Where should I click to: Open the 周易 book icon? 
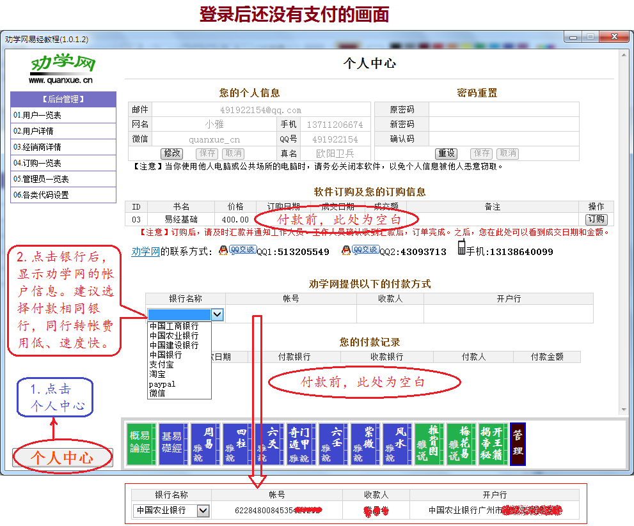206,444
